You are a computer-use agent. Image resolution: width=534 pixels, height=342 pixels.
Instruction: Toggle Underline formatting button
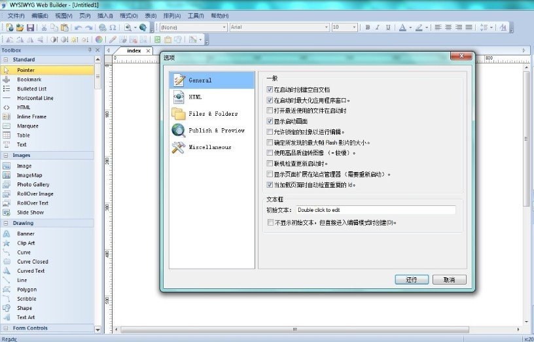pyautogui.click(x=388, y=27)
